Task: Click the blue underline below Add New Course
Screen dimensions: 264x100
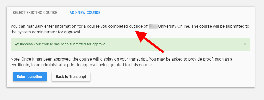Action: [85, 19]
